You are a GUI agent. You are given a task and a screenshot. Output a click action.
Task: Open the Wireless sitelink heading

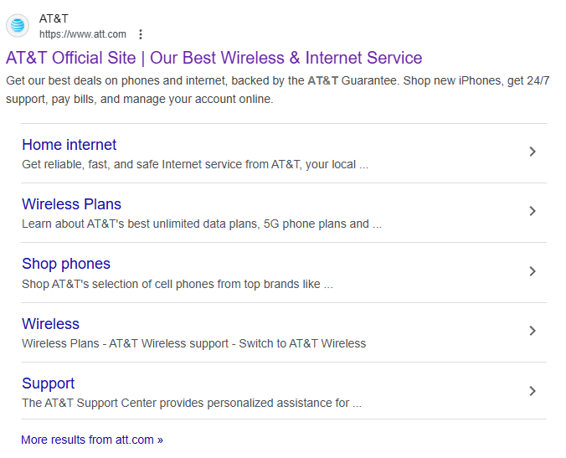point(50,324)
